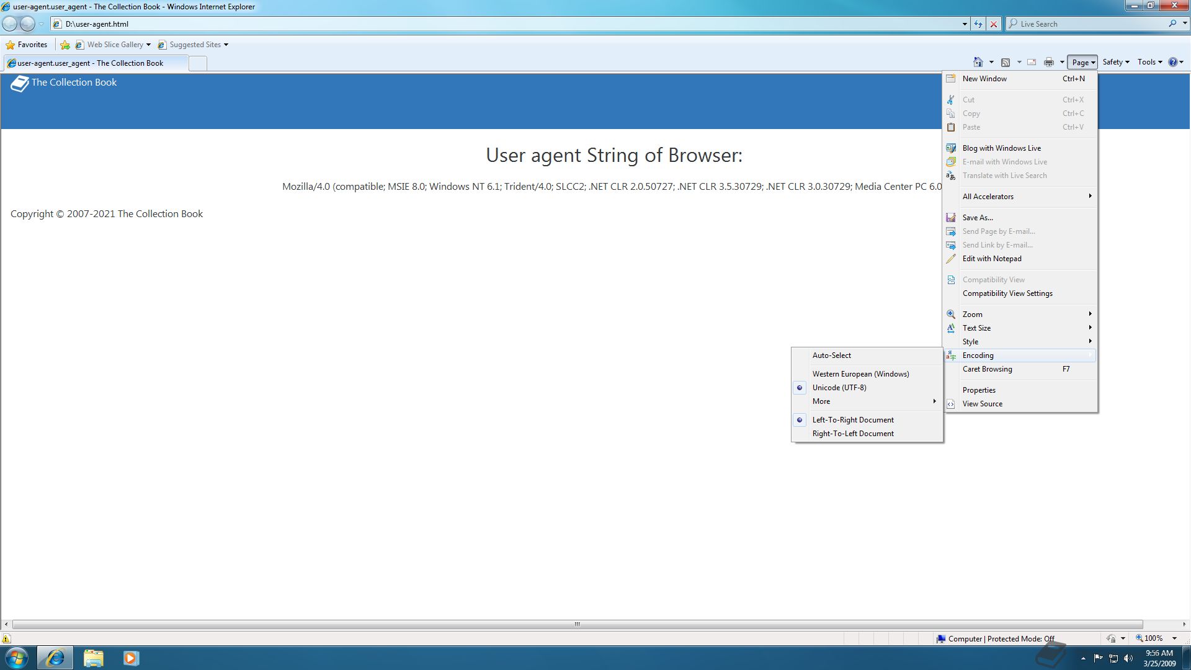Screen dimensions: 1191x670
Task: Click The Collection Book logo icon
Action: [20, 83]
